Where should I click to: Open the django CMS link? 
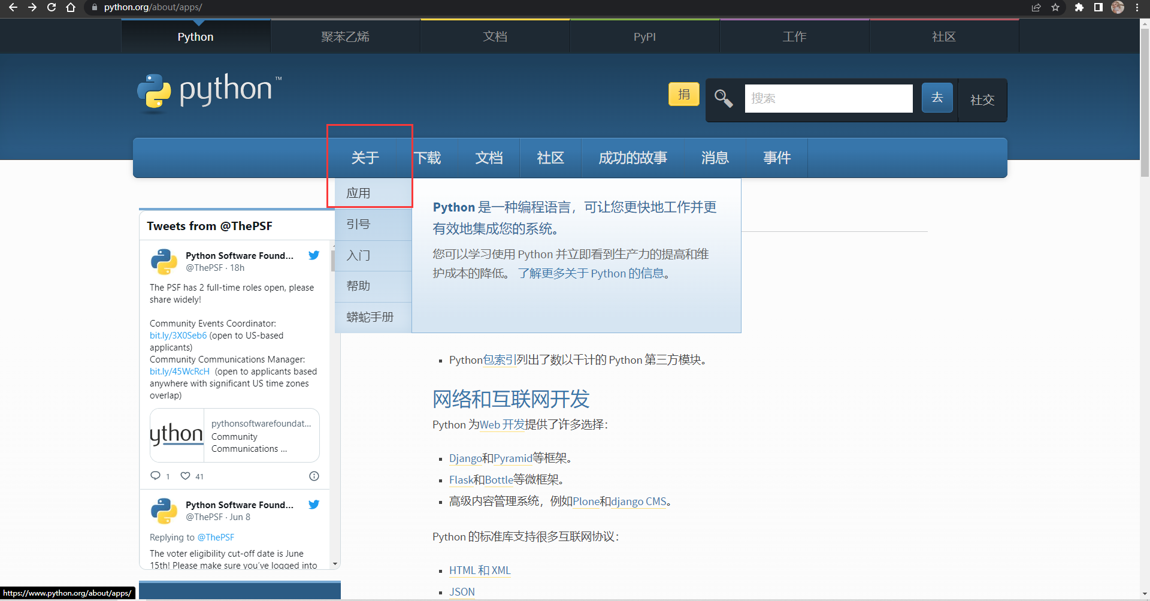[x=638, y=501]
